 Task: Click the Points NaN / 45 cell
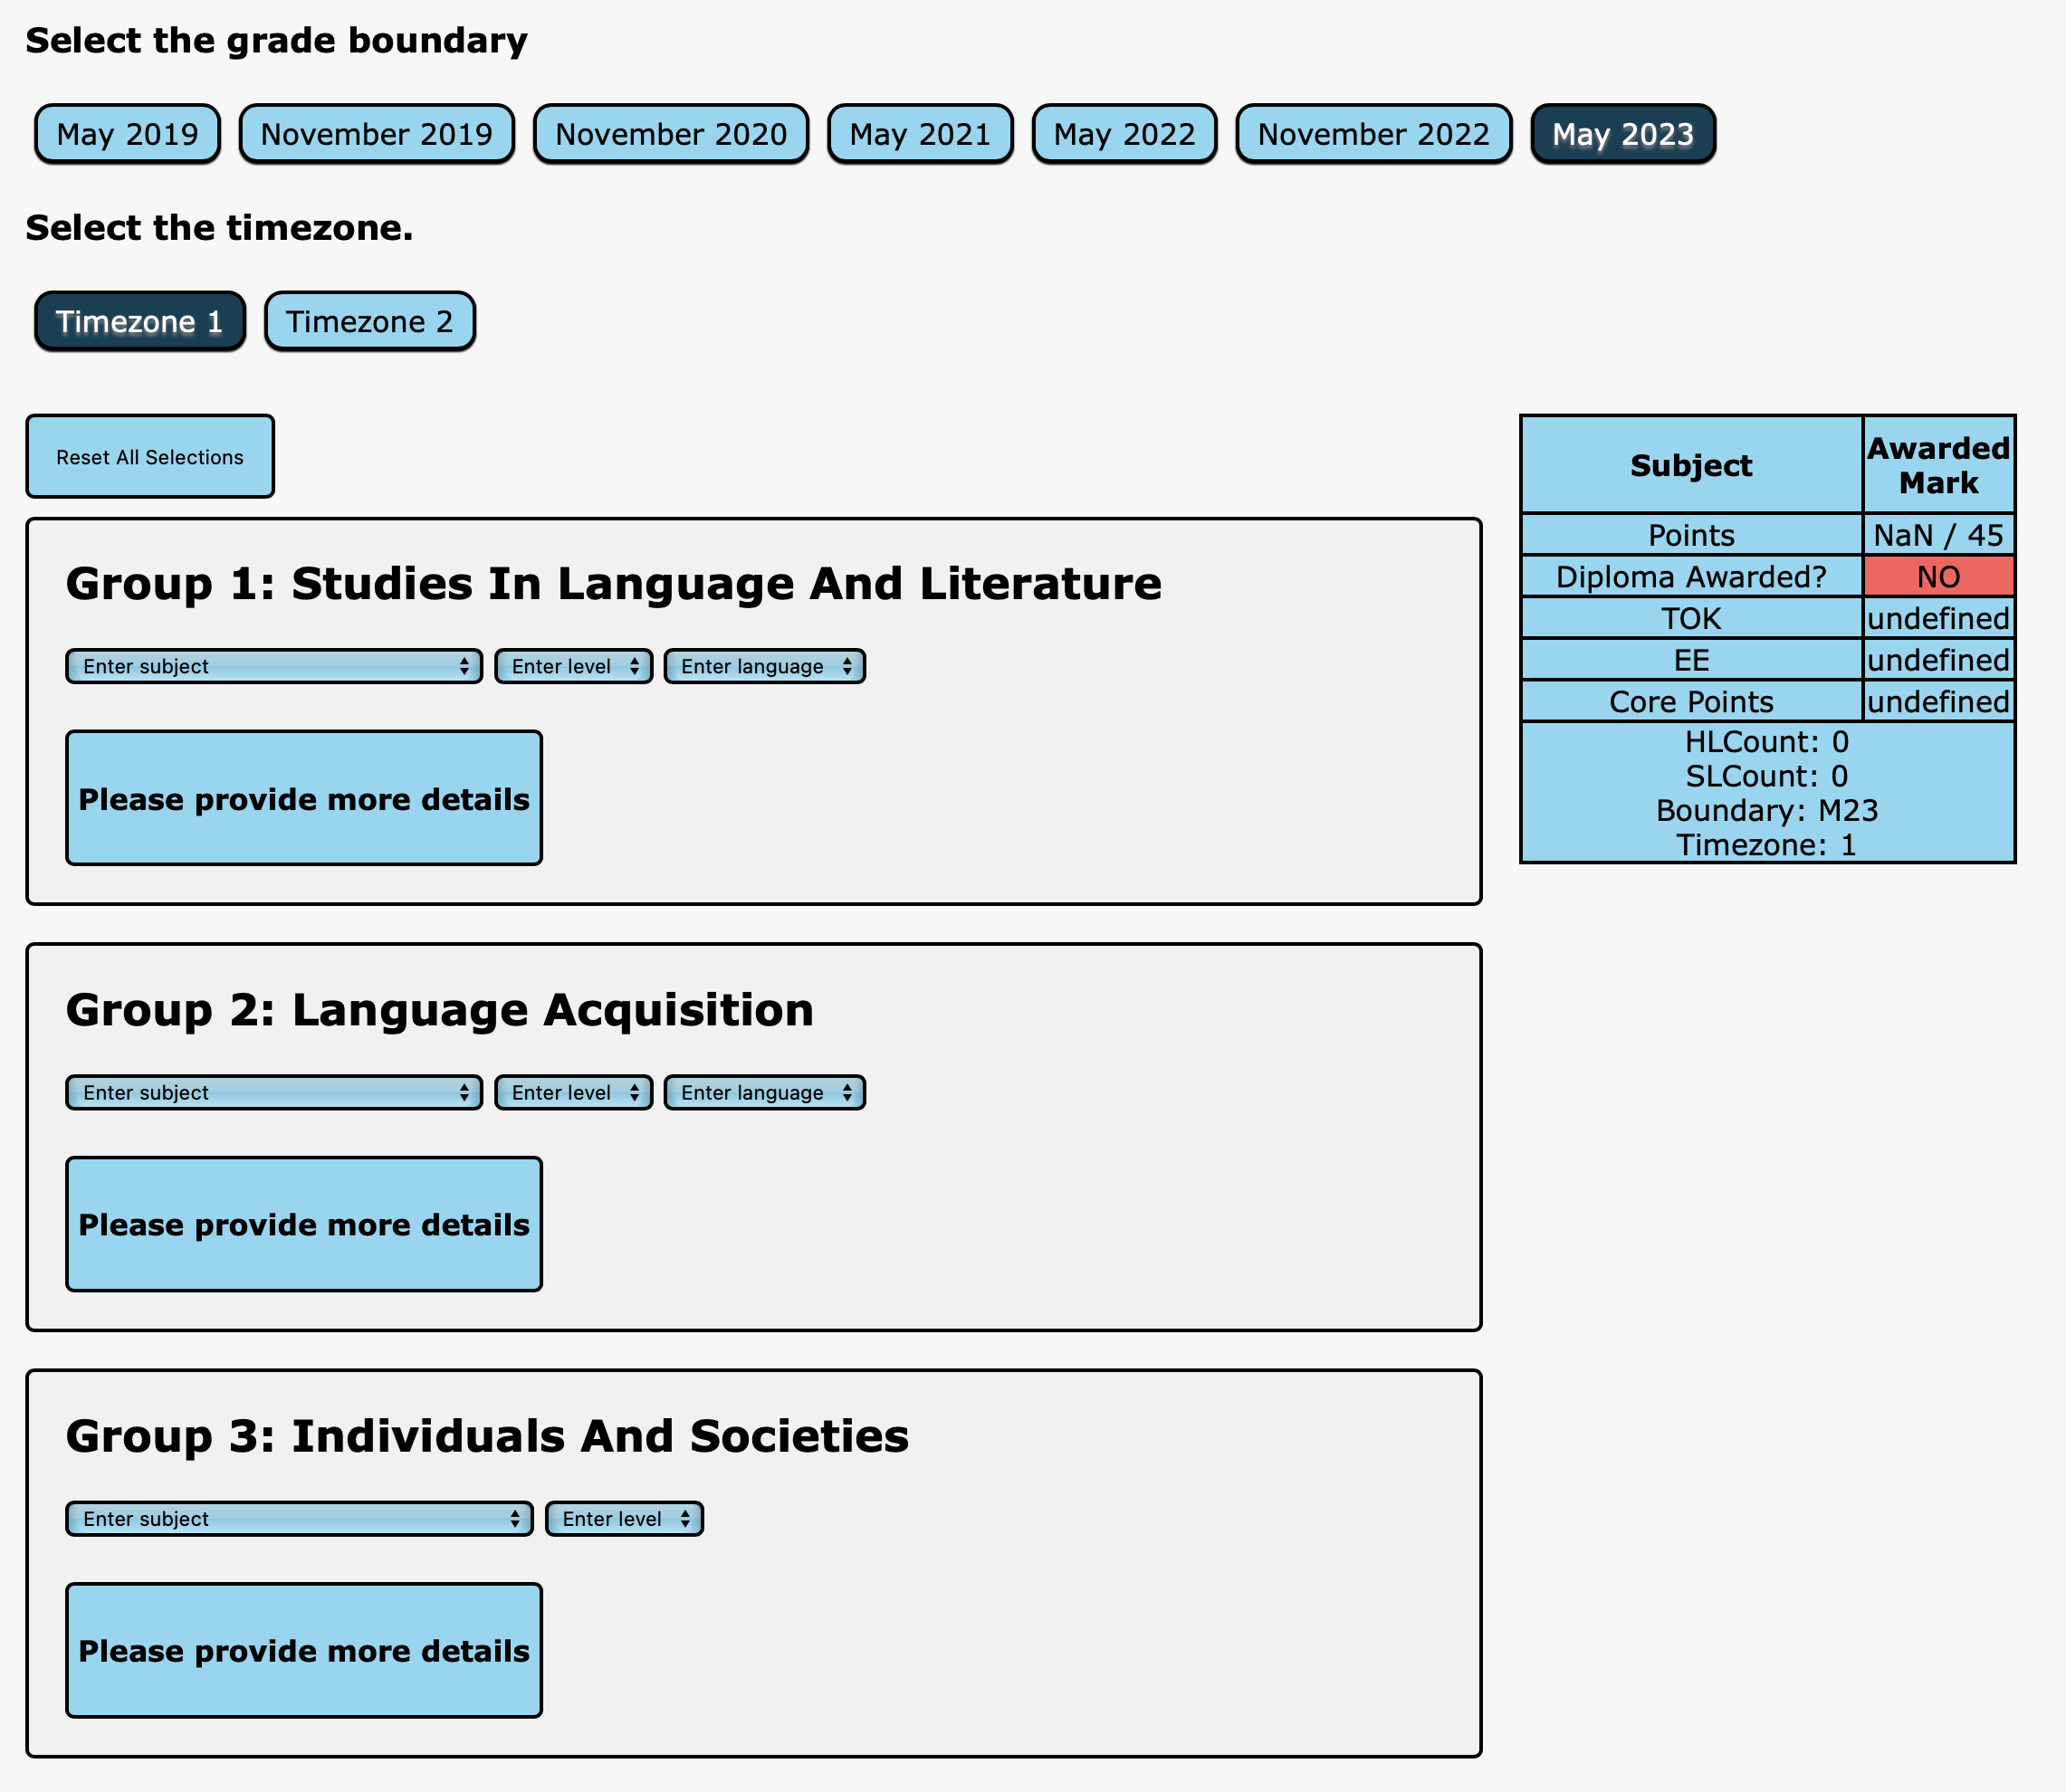click(x=1937, y=535)
